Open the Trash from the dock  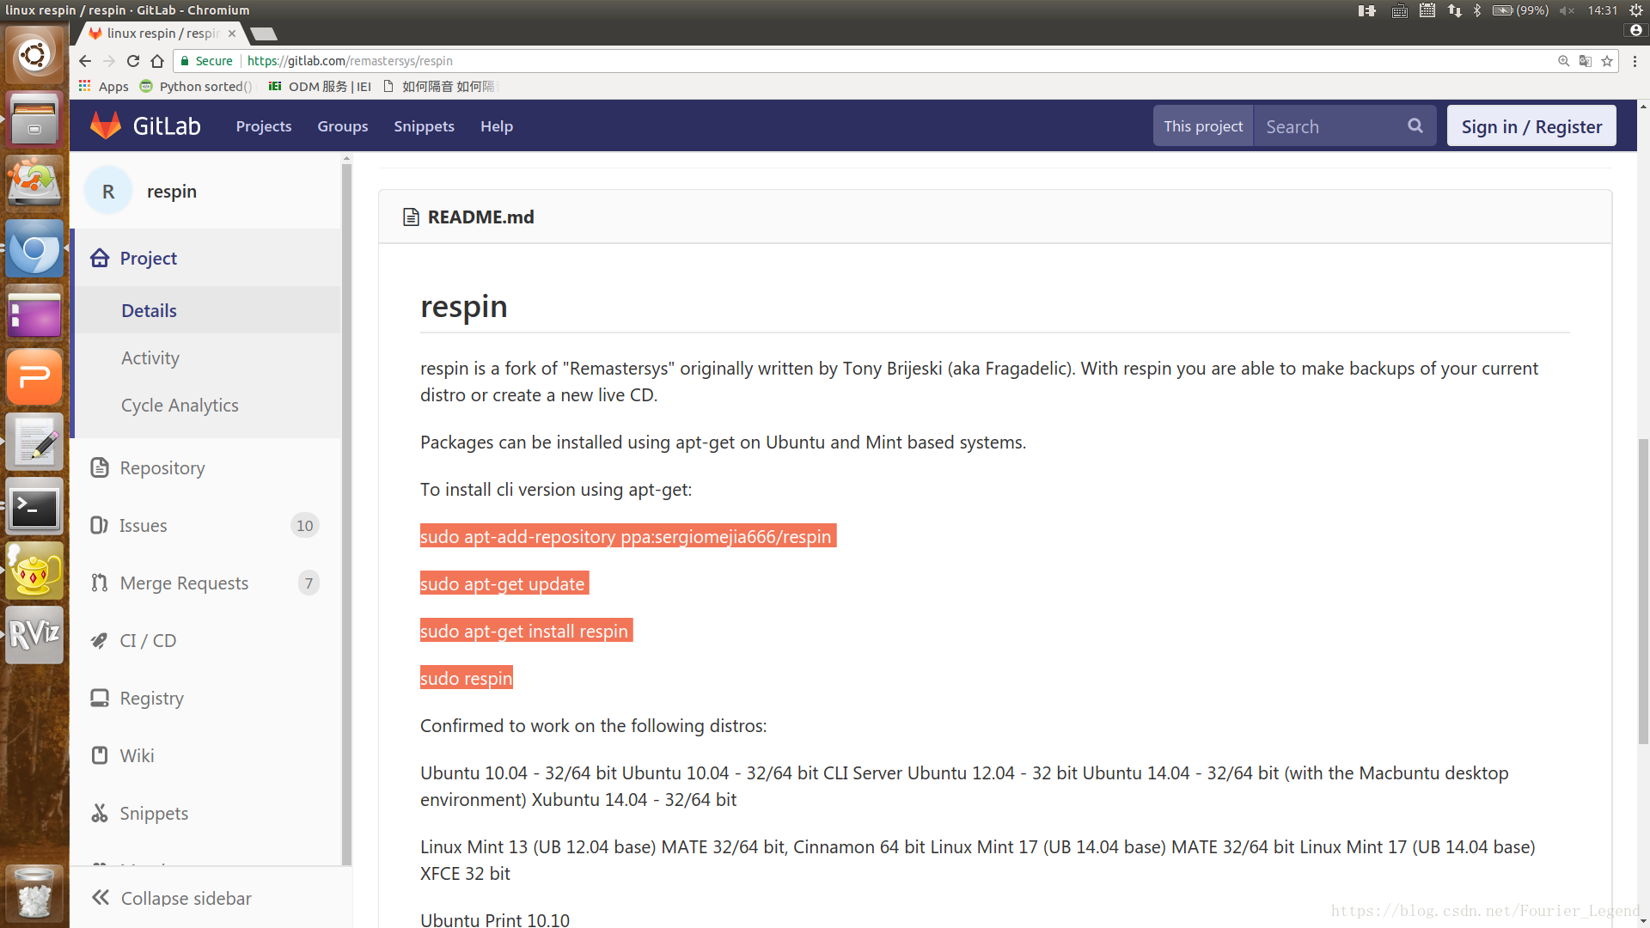click(x=34, y=894)
